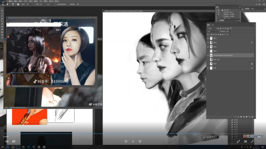Open 滤镜(T) menu
The height and width of the screenshot is (149, 266).
(36, 1)
